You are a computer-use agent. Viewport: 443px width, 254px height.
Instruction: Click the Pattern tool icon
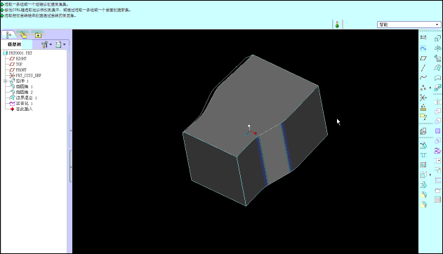[x=437, y=200]
